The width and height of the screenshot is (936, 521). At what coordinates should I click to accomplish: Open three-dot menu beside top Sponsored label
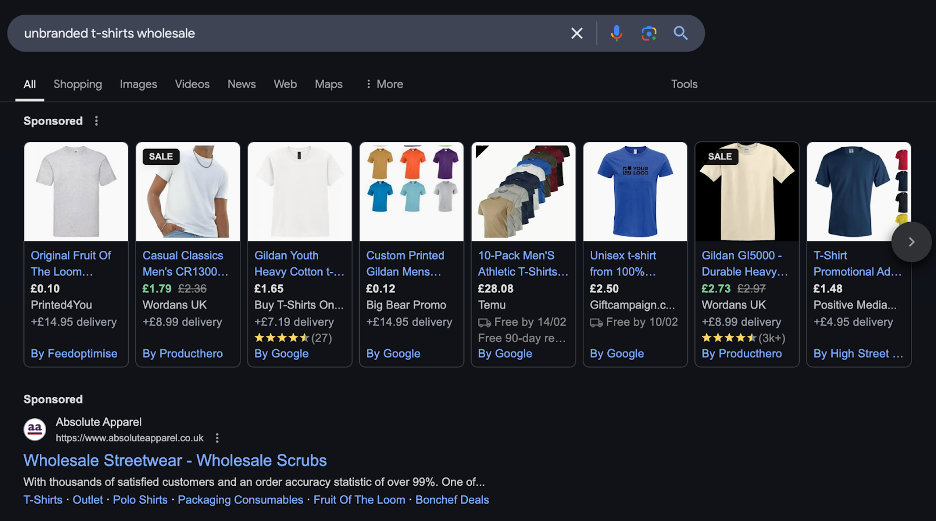(x=97, y=121)
